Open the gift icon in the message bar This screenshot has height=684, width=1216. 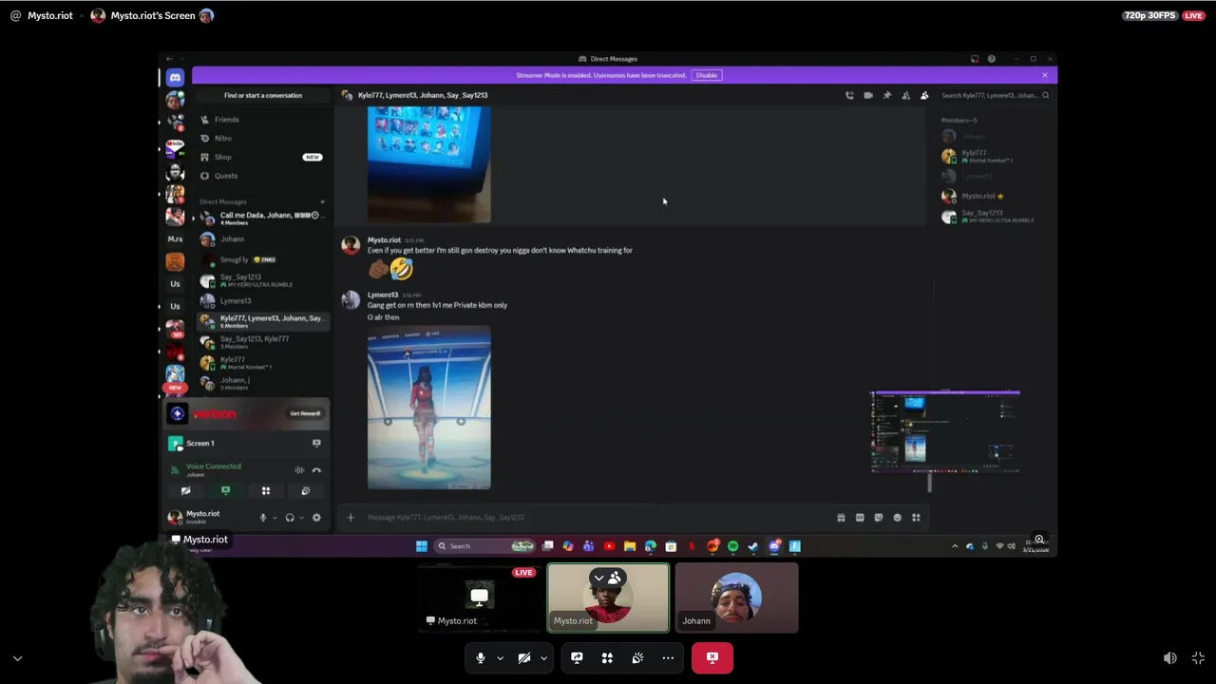pyautogui.click(x=841, y=518)
